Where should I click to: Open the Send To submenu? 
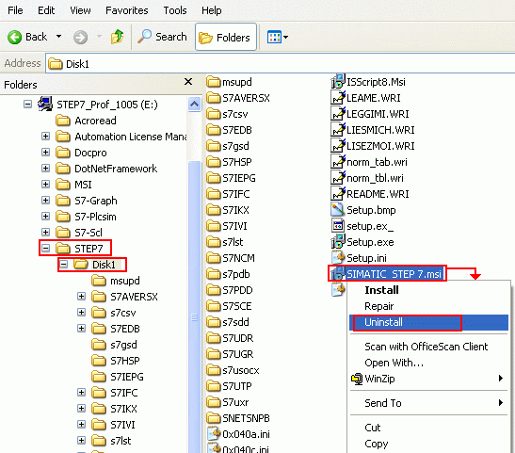pos(429,403)
